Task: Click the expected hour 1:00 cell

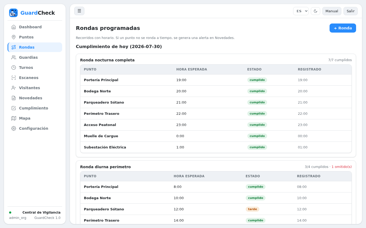Action: click(180, 147)
